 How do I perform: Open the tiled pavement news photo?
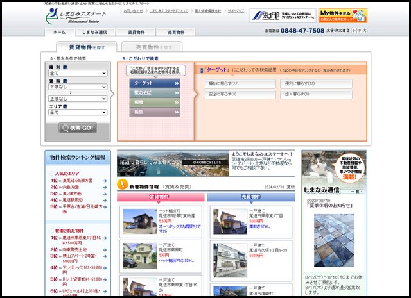[334, 240]
